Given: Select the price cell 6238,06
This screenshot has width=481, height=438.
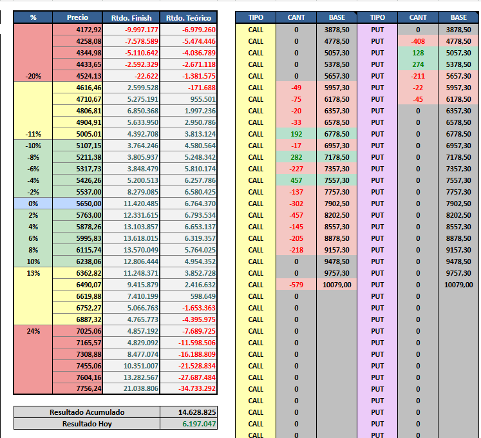Looking at the screenshot, I should [x=77, y=262].
